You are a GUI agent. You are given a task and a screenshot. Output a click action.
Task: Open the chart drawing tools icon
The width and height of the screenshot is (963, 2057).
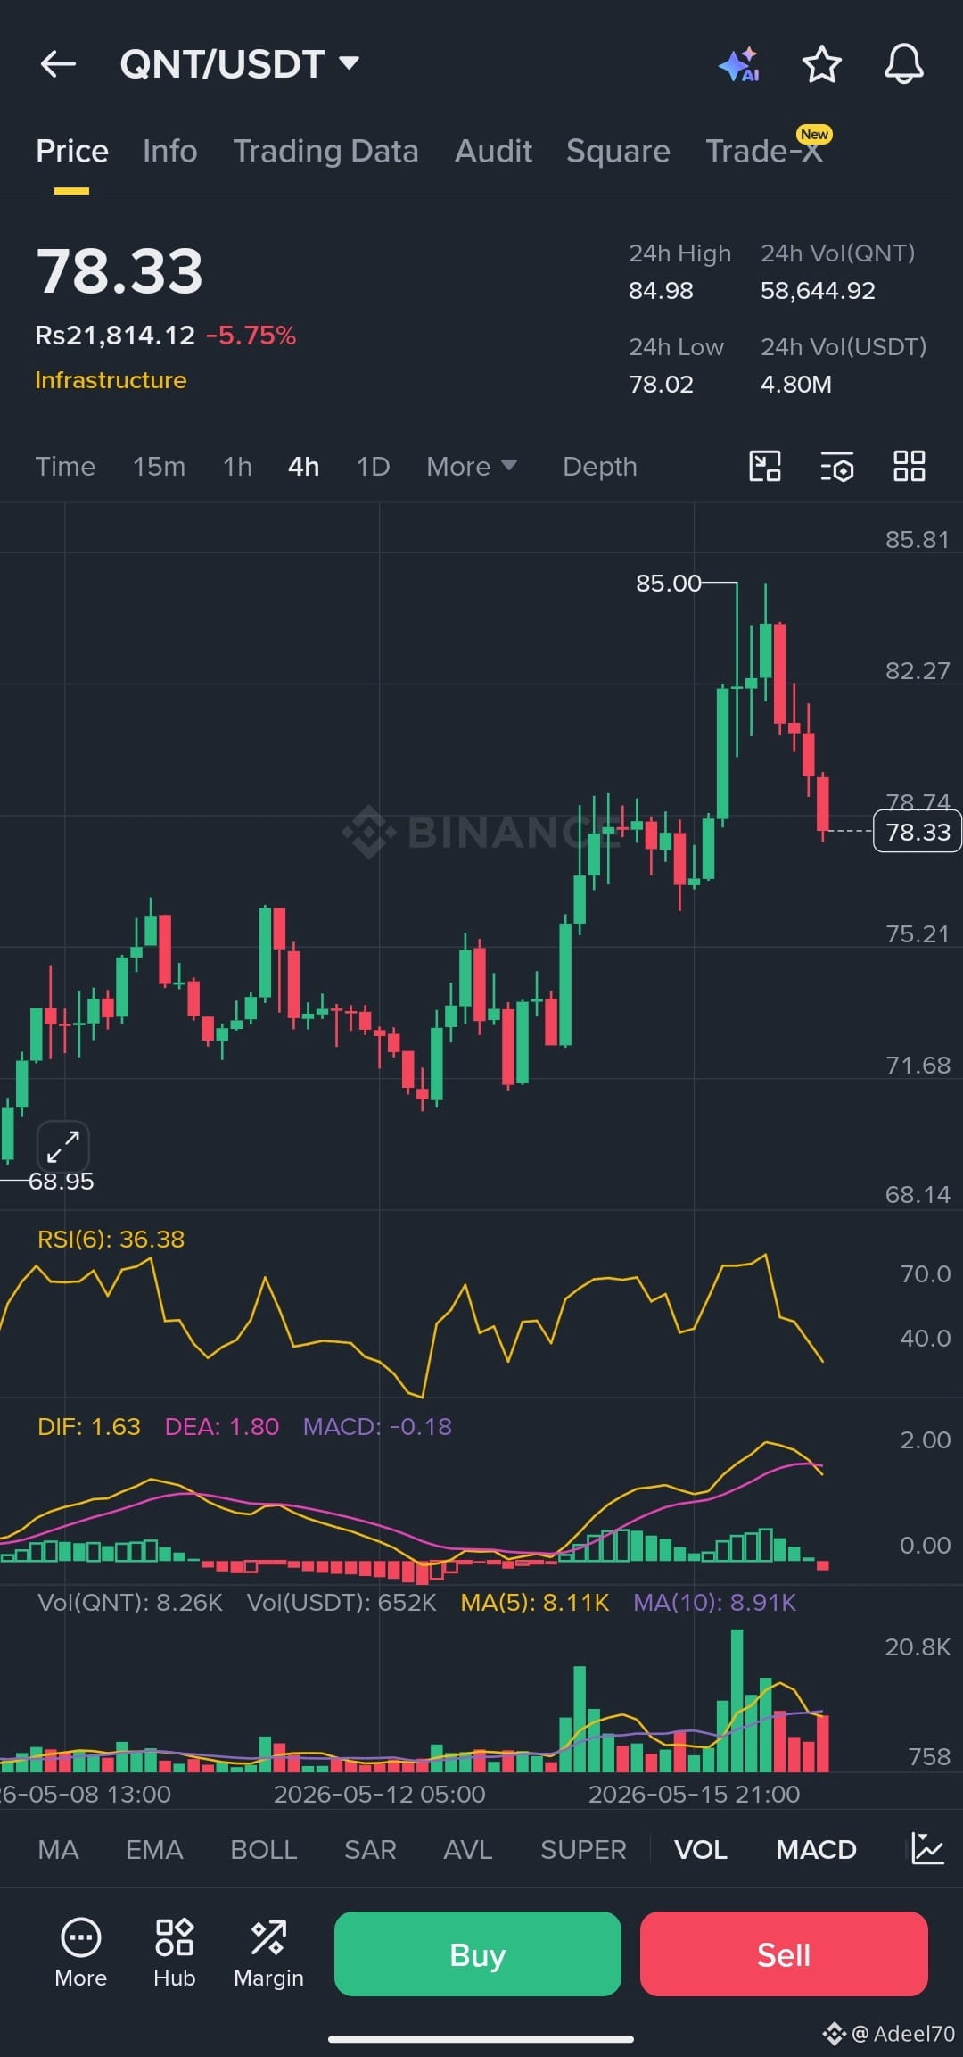click(765, 466)
